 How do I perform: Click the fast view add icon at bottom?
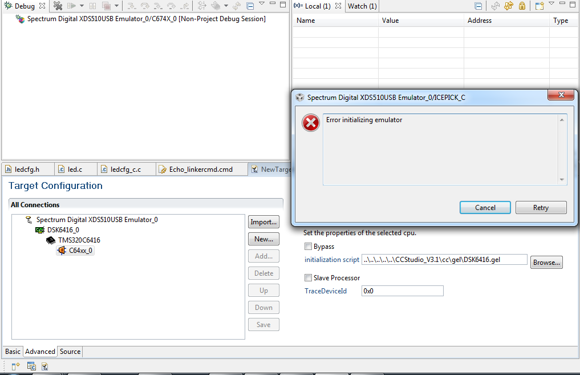point(15,366)
